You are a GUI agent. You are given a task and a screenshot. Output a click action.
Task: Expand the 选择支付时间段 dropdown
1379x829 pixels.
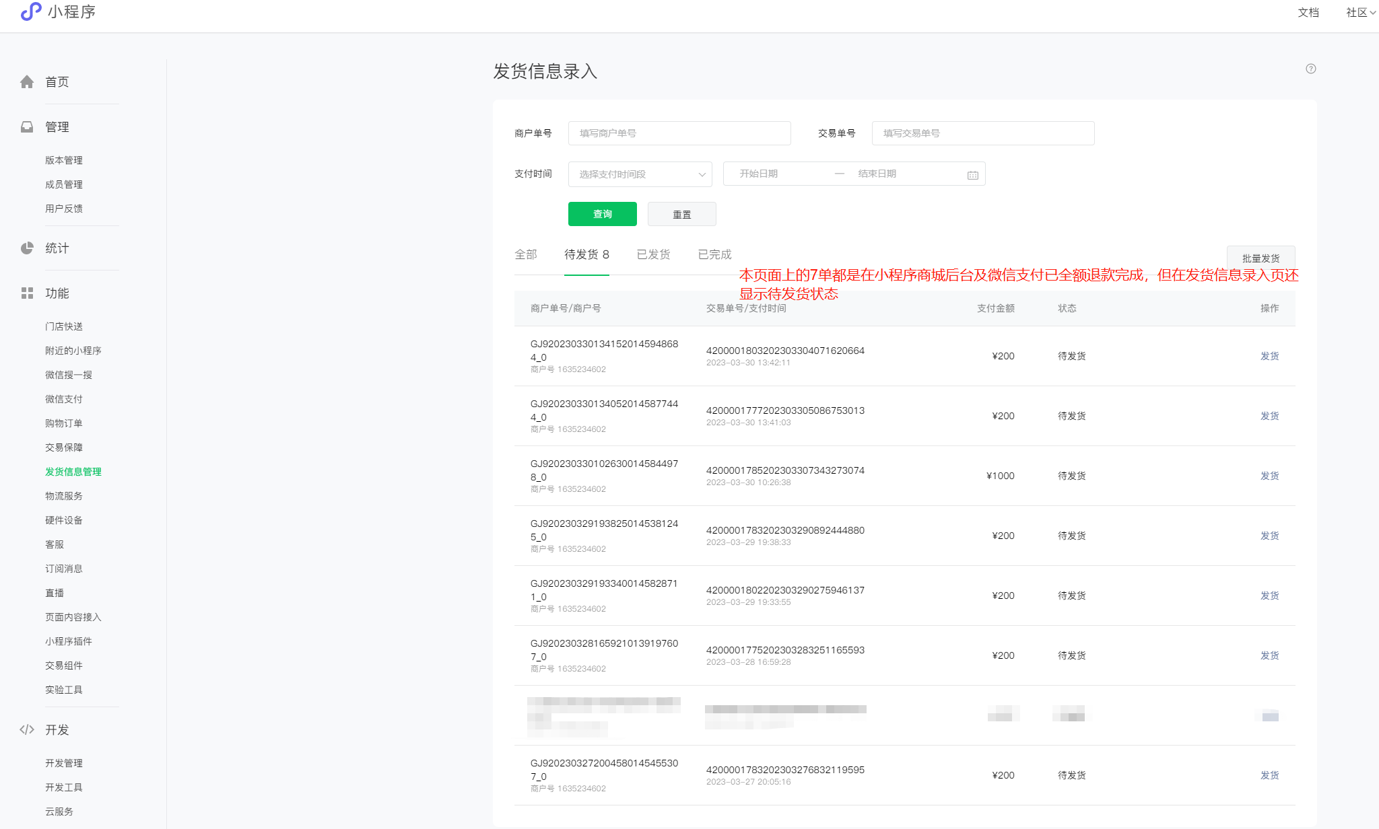coord(640,174)
